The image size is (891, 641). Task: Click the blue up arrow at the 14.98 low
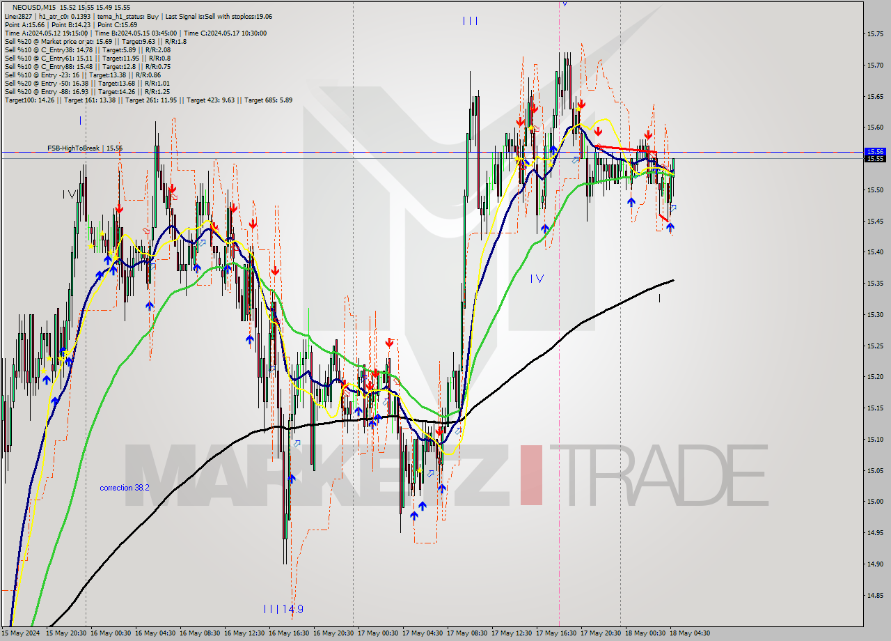(x=414, y=516)
